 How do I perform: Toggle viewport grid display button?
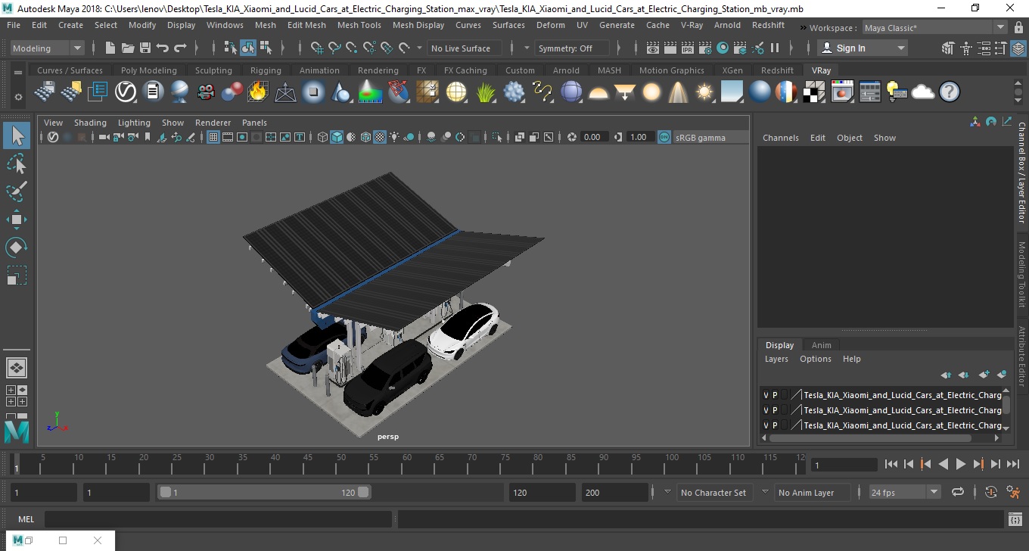[213, 137]
